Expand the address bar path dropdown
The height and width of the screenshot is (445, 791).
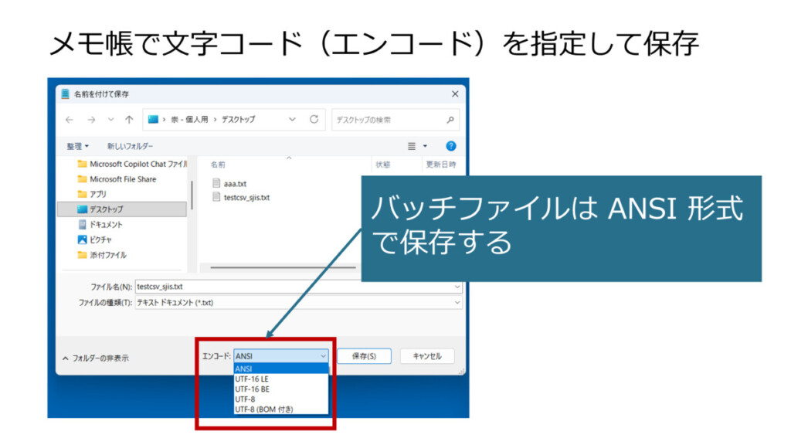tap(292, 120)
